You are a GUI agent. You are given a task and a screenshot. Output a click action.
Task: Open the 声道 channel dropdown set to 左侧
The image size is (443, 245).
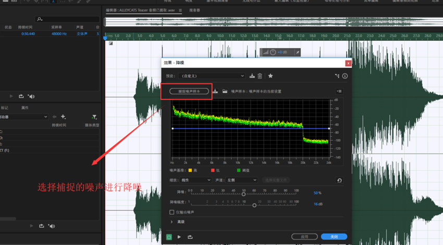tap(242, 180)
